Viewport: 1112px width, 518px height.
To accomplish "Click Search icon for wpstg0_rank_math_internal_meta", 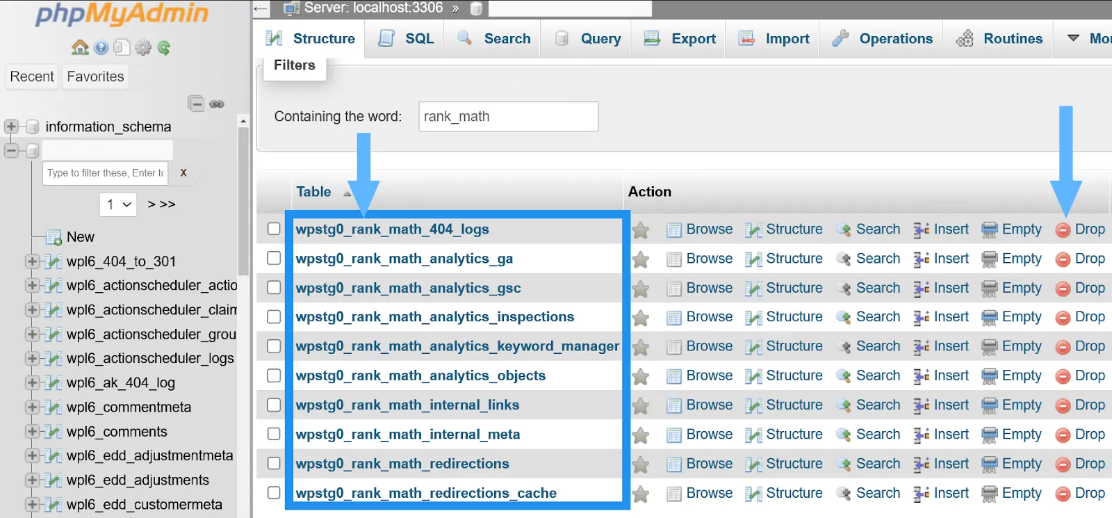I will coord(844,435).
